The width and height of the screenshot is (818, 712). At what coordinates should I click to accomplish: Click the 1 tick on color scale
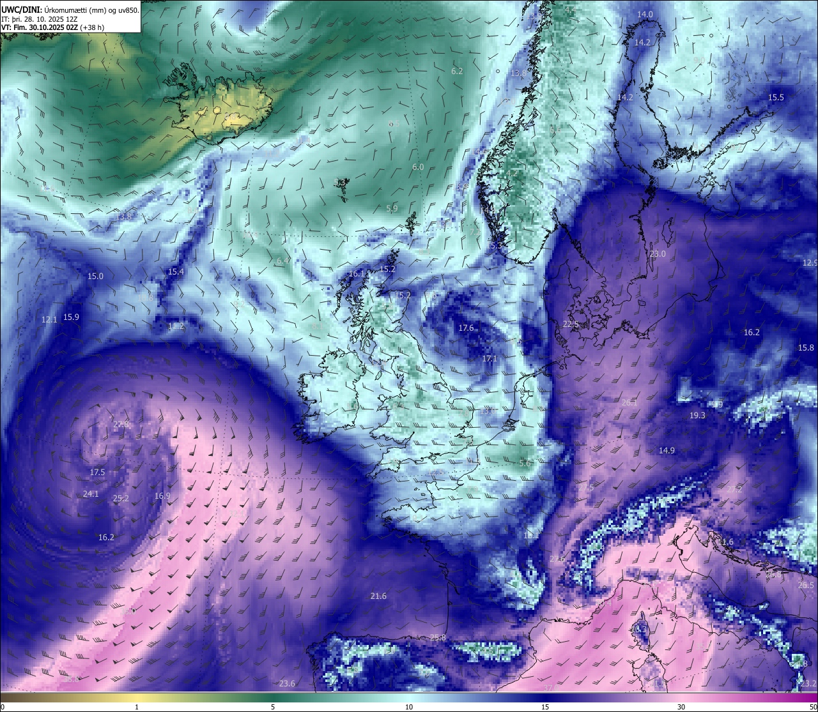[137, 707]
